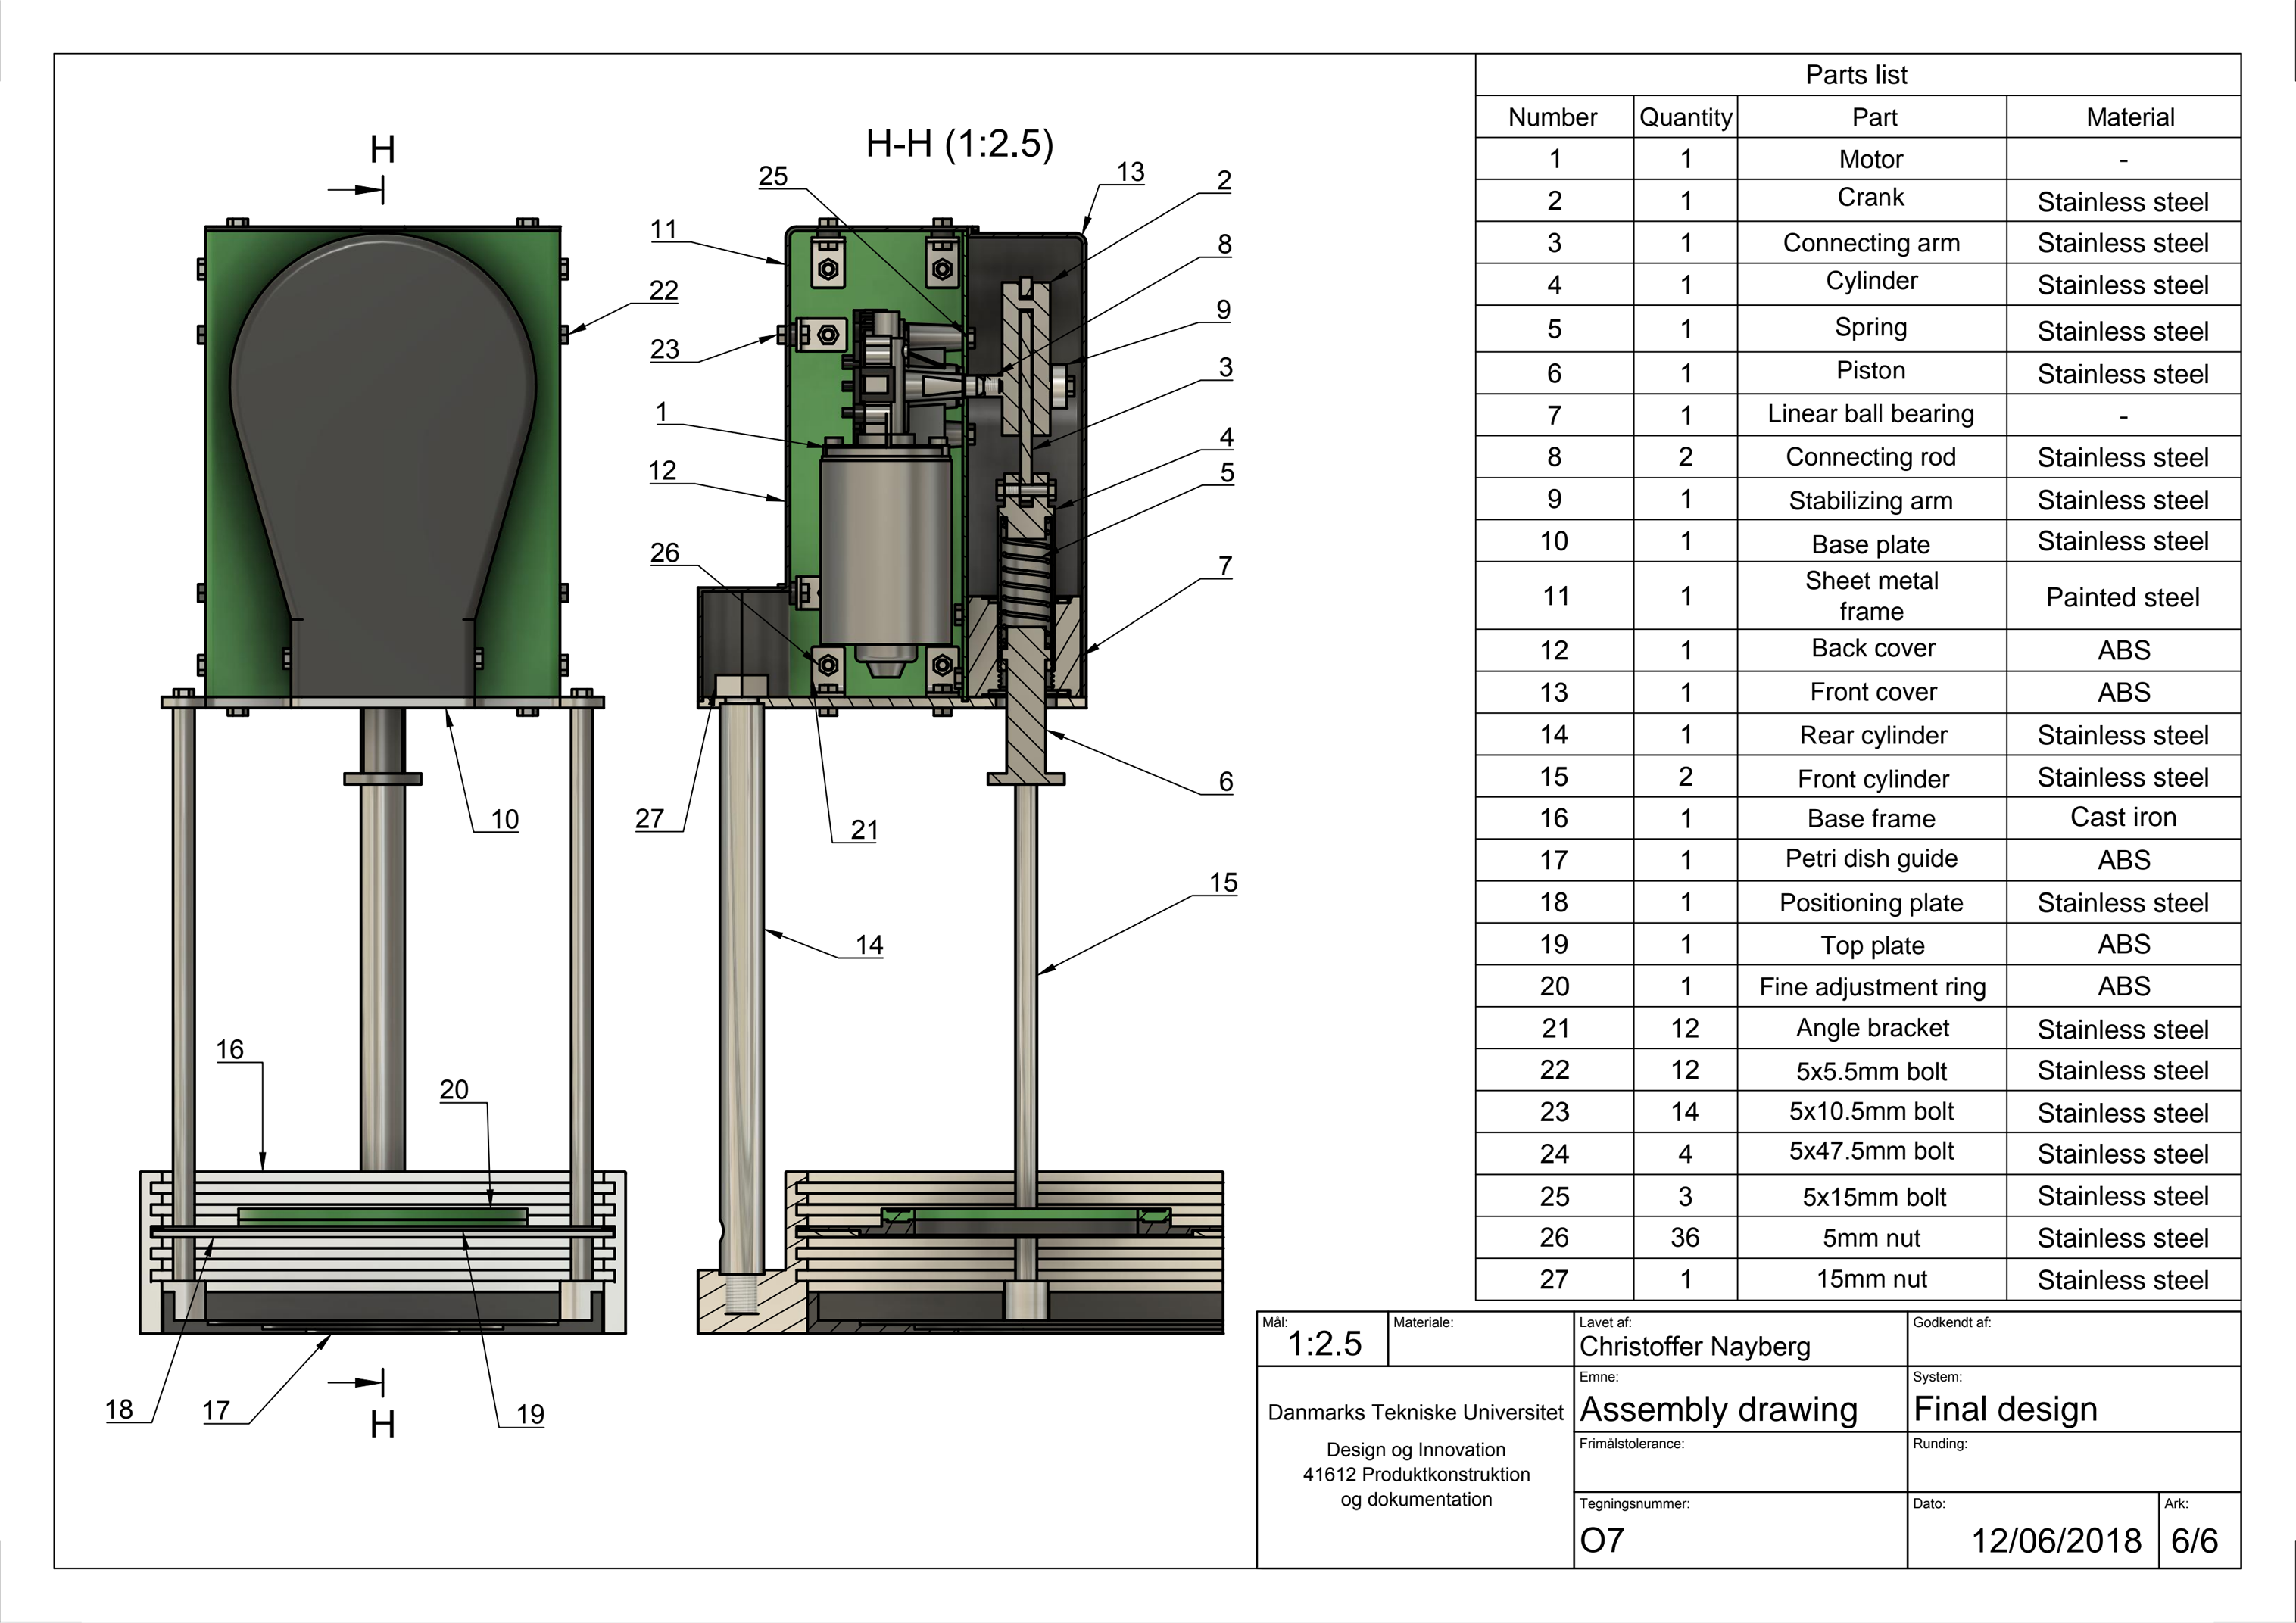
Task: Click the 'Fine adjustment ring' part cell
Action: (x=1871, y=987)
